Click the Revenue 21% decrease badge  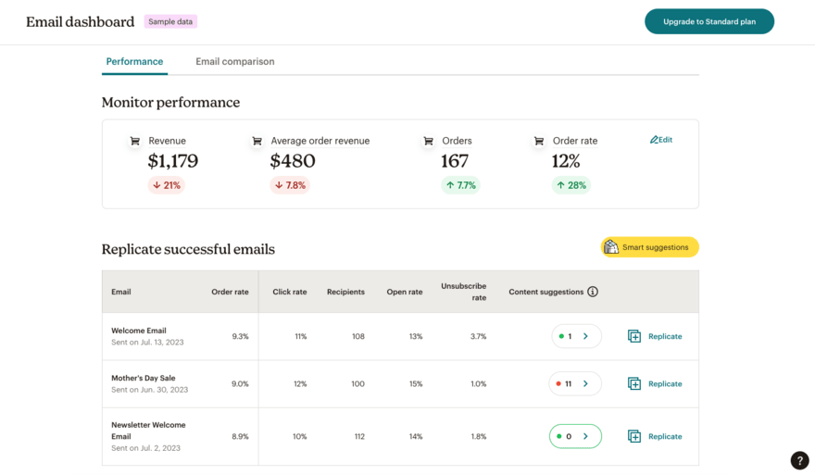pyautogui.click(x=167, y=185)
